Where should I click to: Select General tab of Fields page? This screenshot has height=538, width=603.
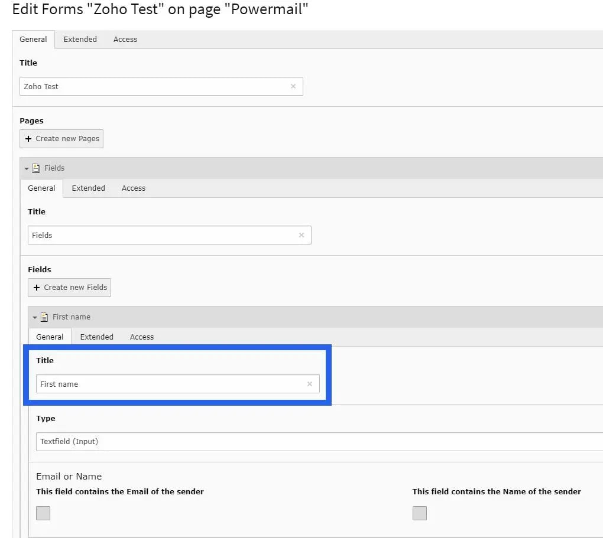(41, 188)
